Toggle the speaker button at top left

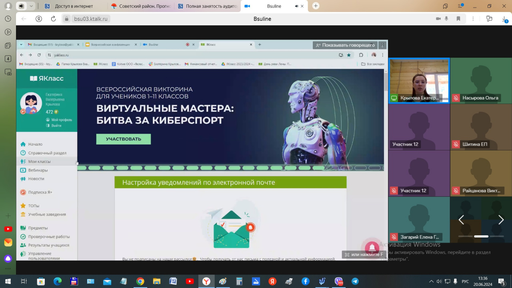coord(21,6)
